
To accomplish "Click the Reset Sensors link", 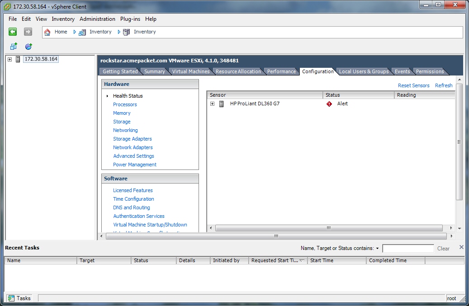I will tap(413, 85).
